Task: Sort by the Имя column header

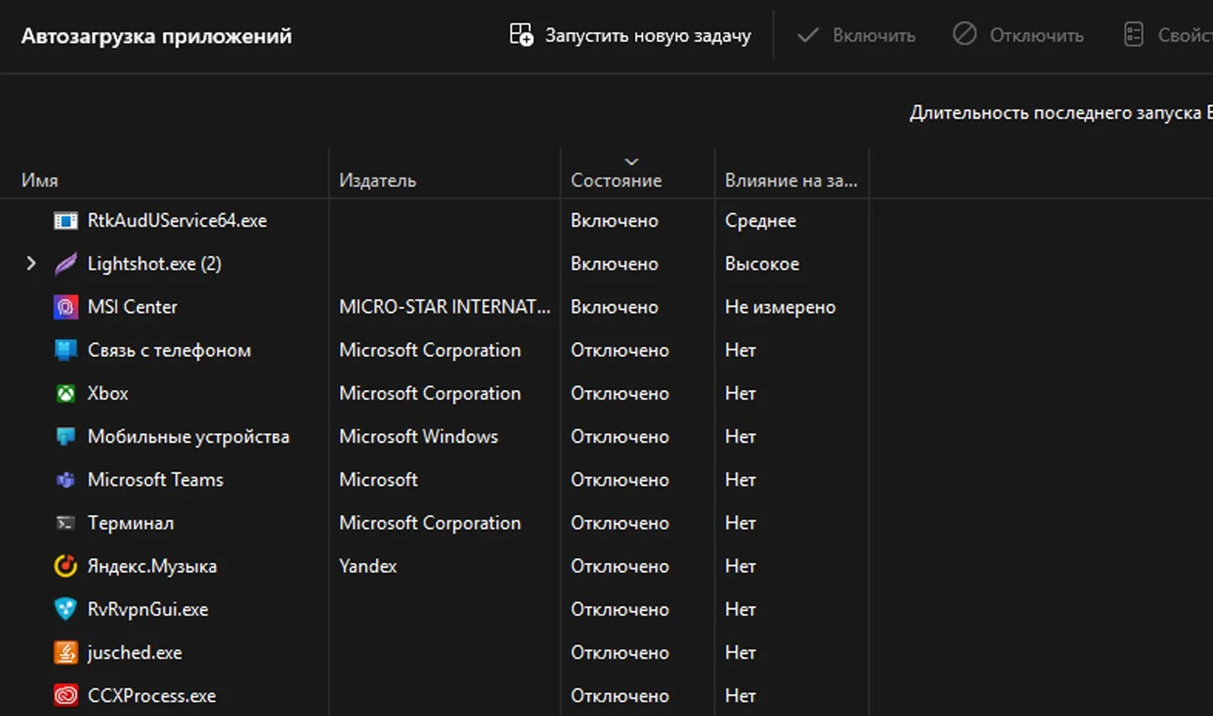Action: click(40, 180)
